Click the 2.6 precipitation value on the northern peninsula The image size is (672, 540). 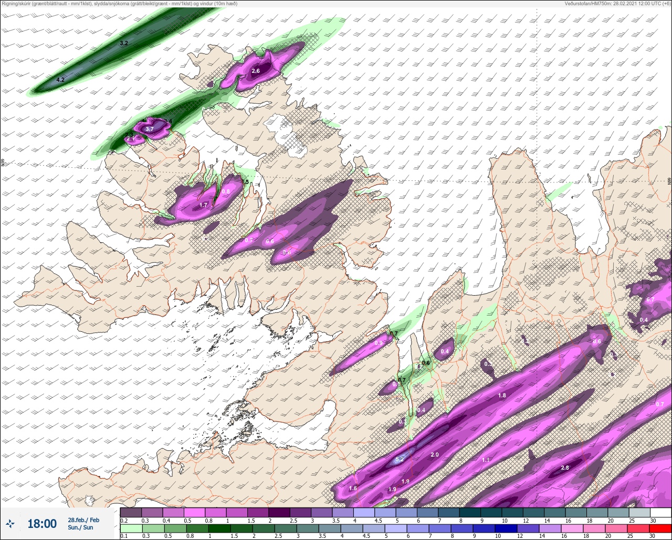click(256, 71)
